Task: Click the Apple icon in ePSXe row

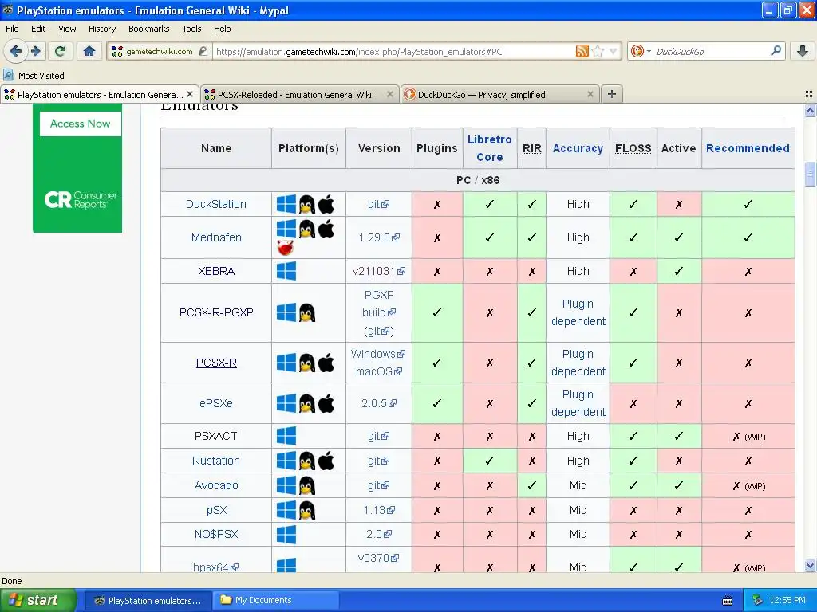Action: pyautogui.click(x=326, y=403)
